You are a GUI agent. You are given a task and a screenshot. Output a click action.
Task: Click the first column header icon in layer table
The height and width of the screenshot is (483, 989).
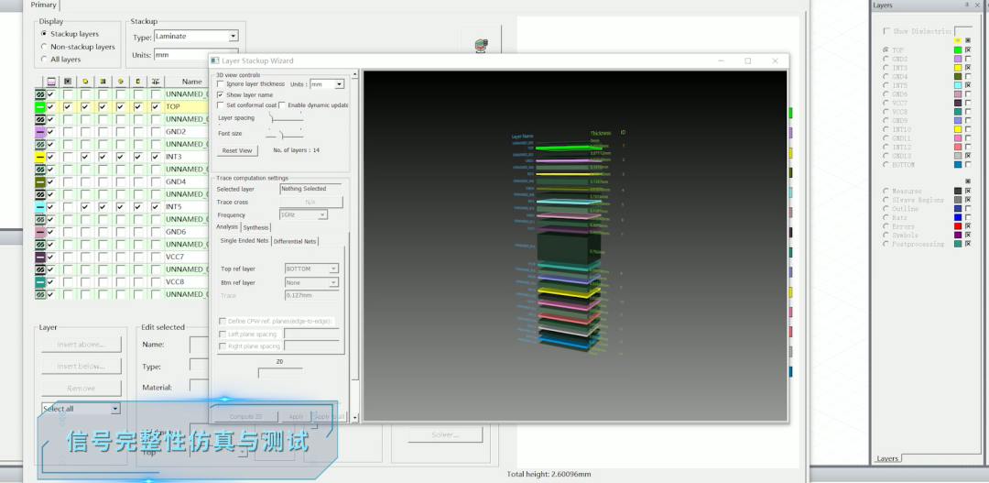point(51,82)
